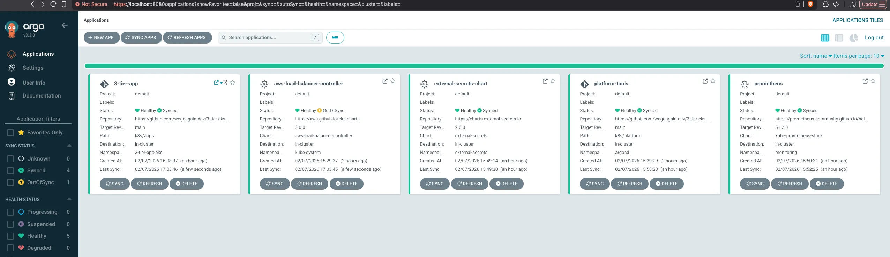Collapse the SYNC STATUS filter section

(69, 146)
